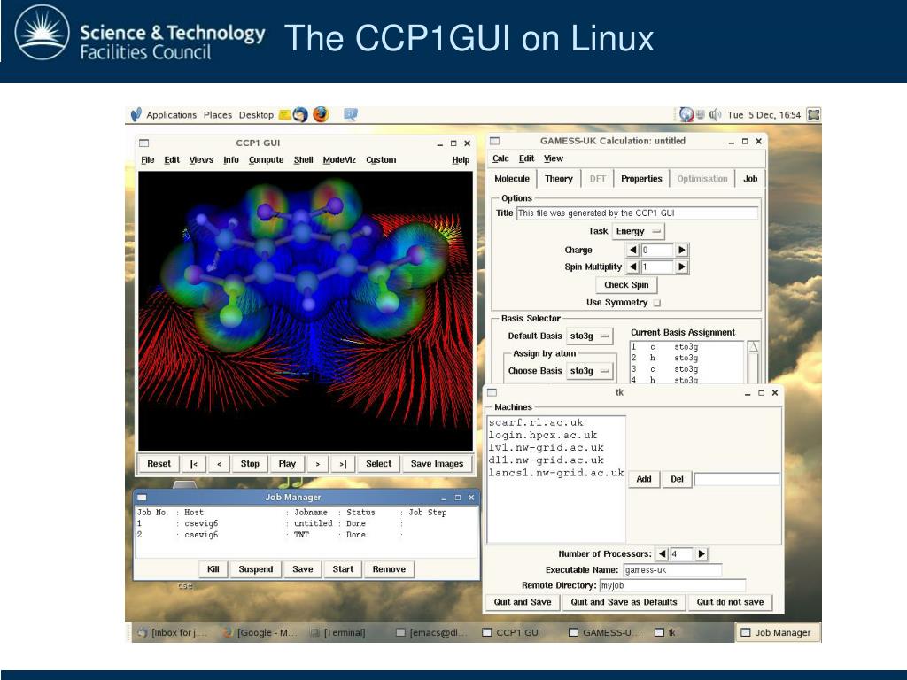Click the Add machine button
Screen dimensions: 907x680
644,479
